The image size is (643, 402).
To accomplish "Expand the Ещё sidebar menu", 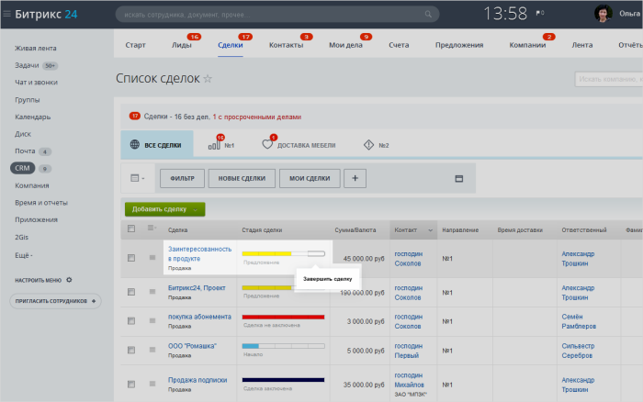I will [x=24, y=255].
